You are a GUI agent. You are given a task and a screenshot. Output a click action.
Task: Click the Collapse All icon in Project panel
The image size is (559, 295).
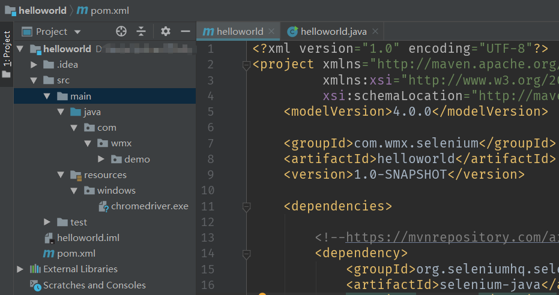(141, 31)
